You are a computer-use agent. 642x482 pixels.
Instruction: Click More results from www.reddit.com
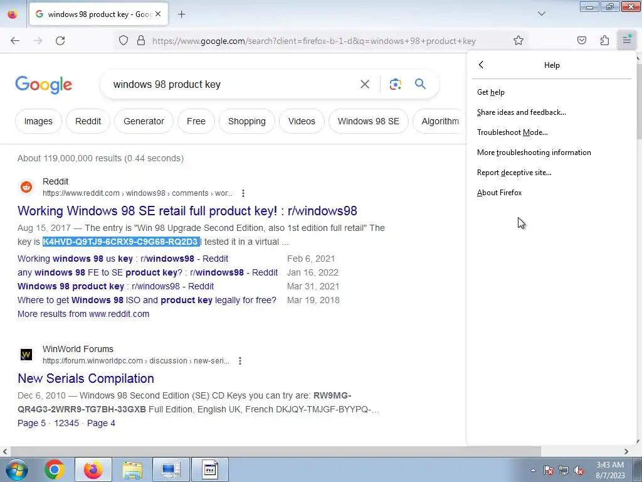(83, 314)
